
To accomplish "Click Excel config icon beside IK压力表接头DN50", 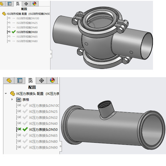I will [x=19, y=129].
